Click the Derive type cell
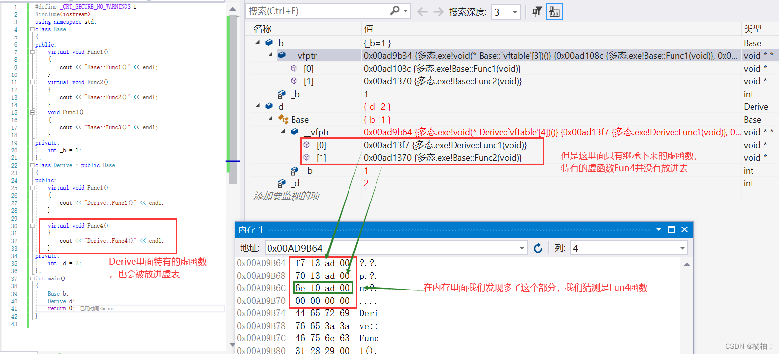 coord(755,107)
